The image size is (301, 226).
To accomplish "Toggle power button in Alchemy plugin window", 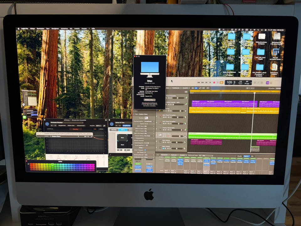I will point(47,124).
